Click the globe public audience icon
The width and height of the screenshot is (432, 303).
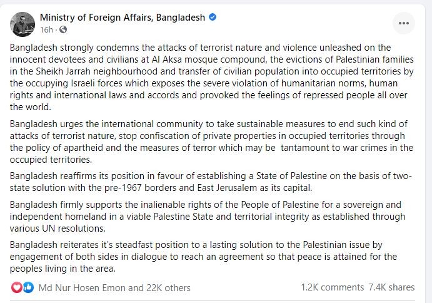click(x=63, y=29)
